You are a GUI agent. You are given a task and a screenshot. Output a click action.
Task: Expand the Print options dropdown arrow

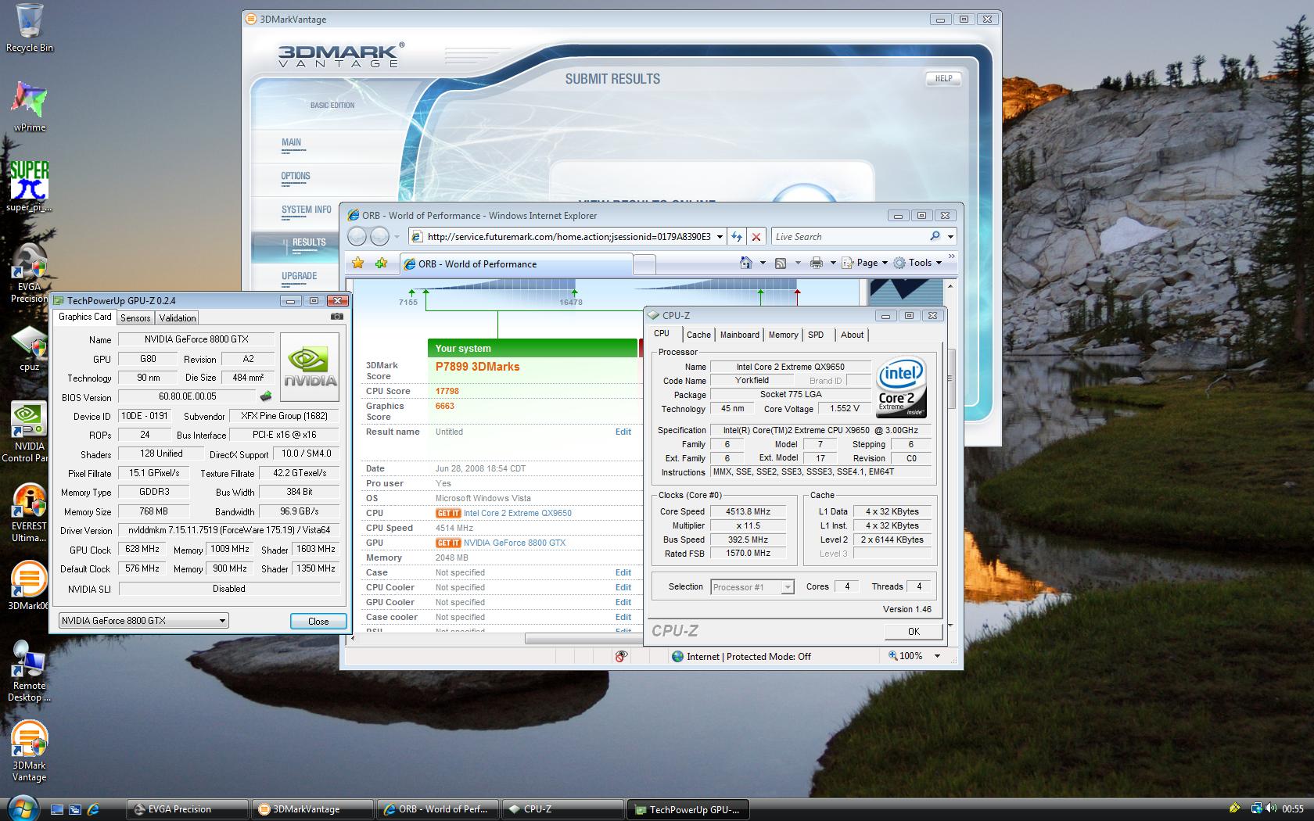832,263
